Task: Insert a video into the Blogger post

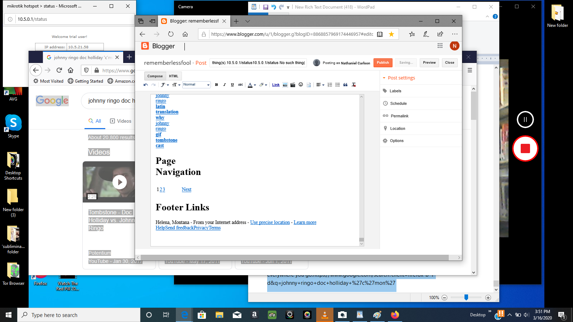Action: click(x=293, y=85)
